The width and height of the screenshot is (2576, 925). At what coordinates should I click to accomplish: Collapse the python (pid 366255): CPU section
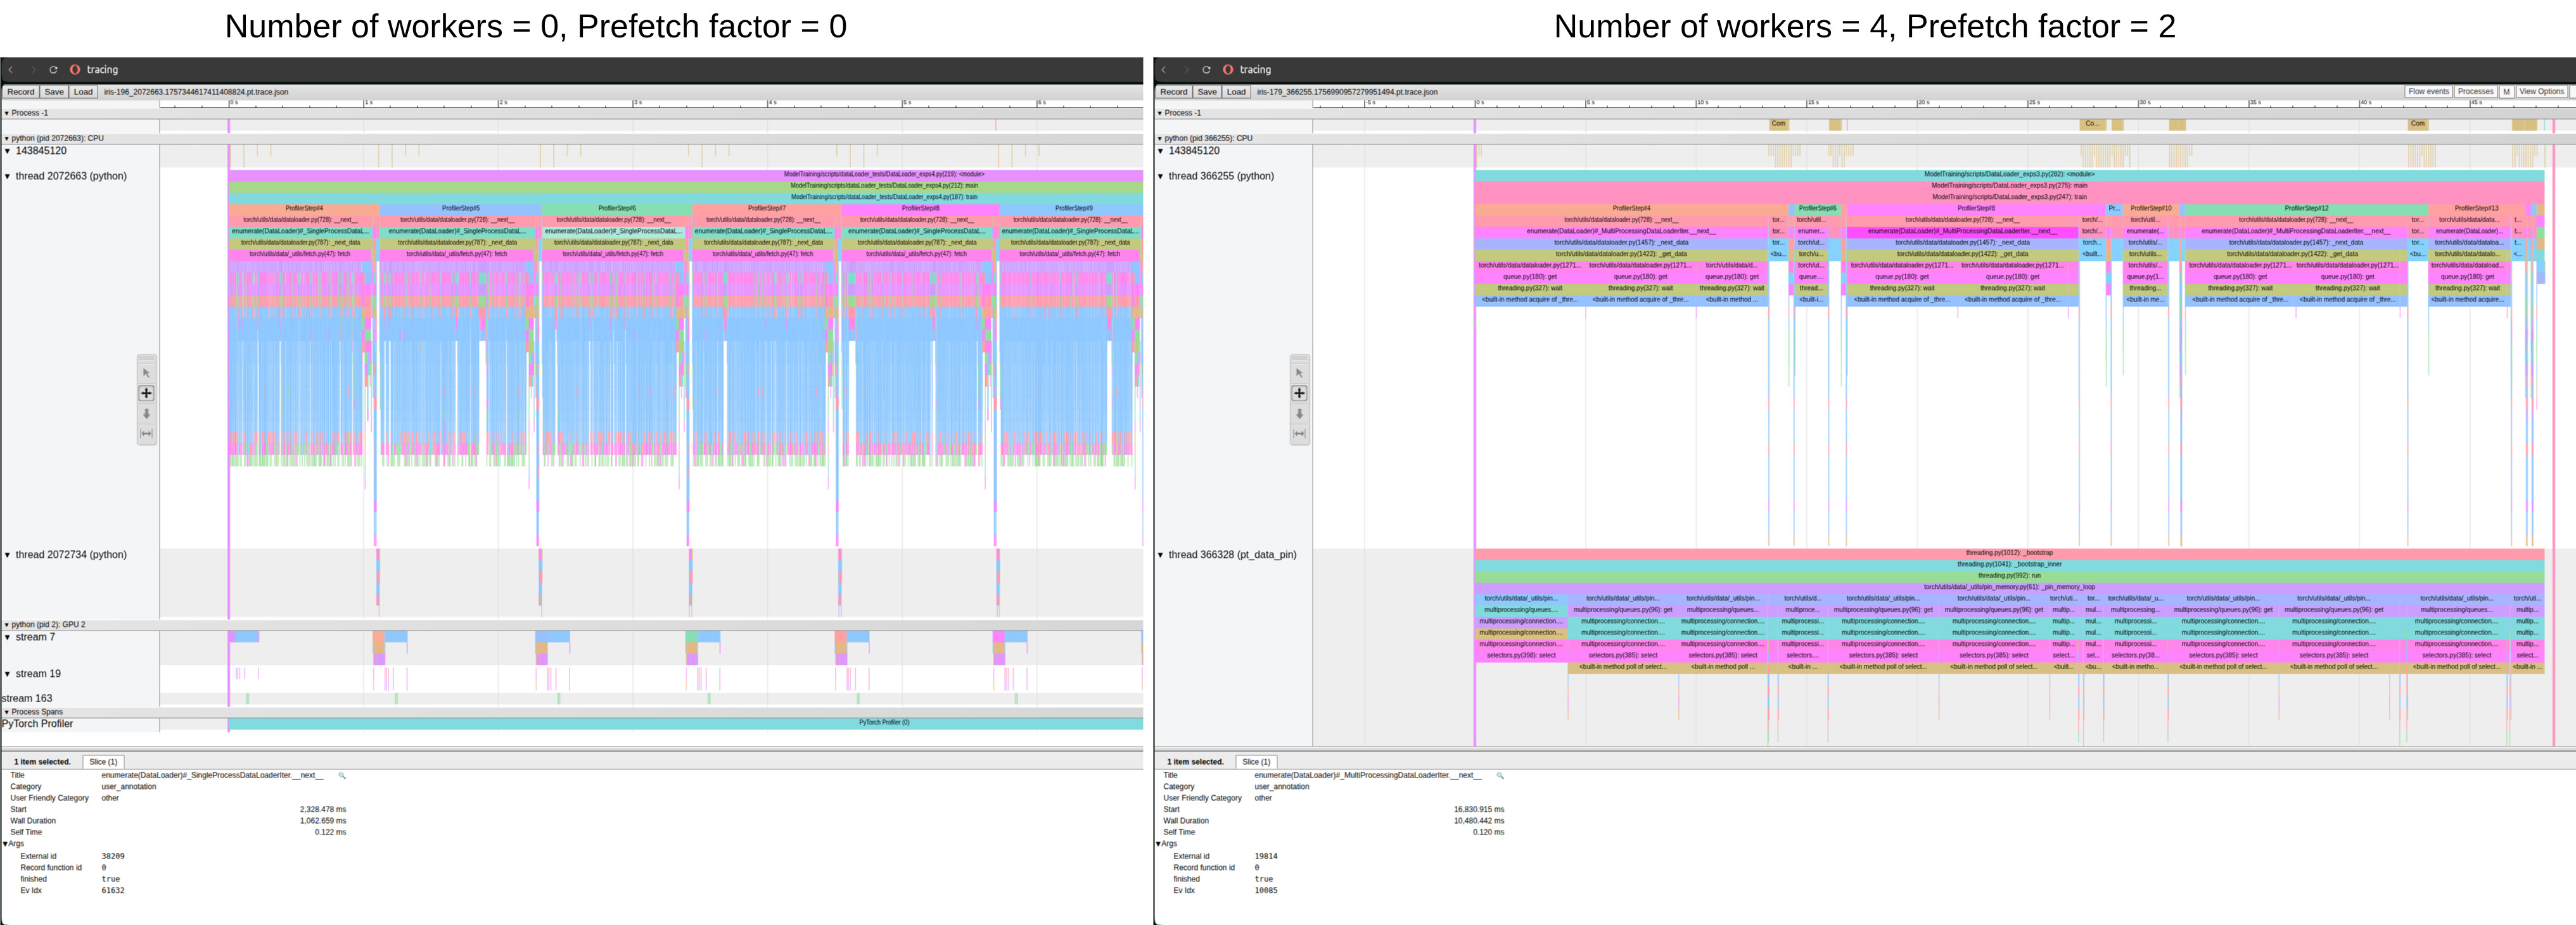(1160, 139)
